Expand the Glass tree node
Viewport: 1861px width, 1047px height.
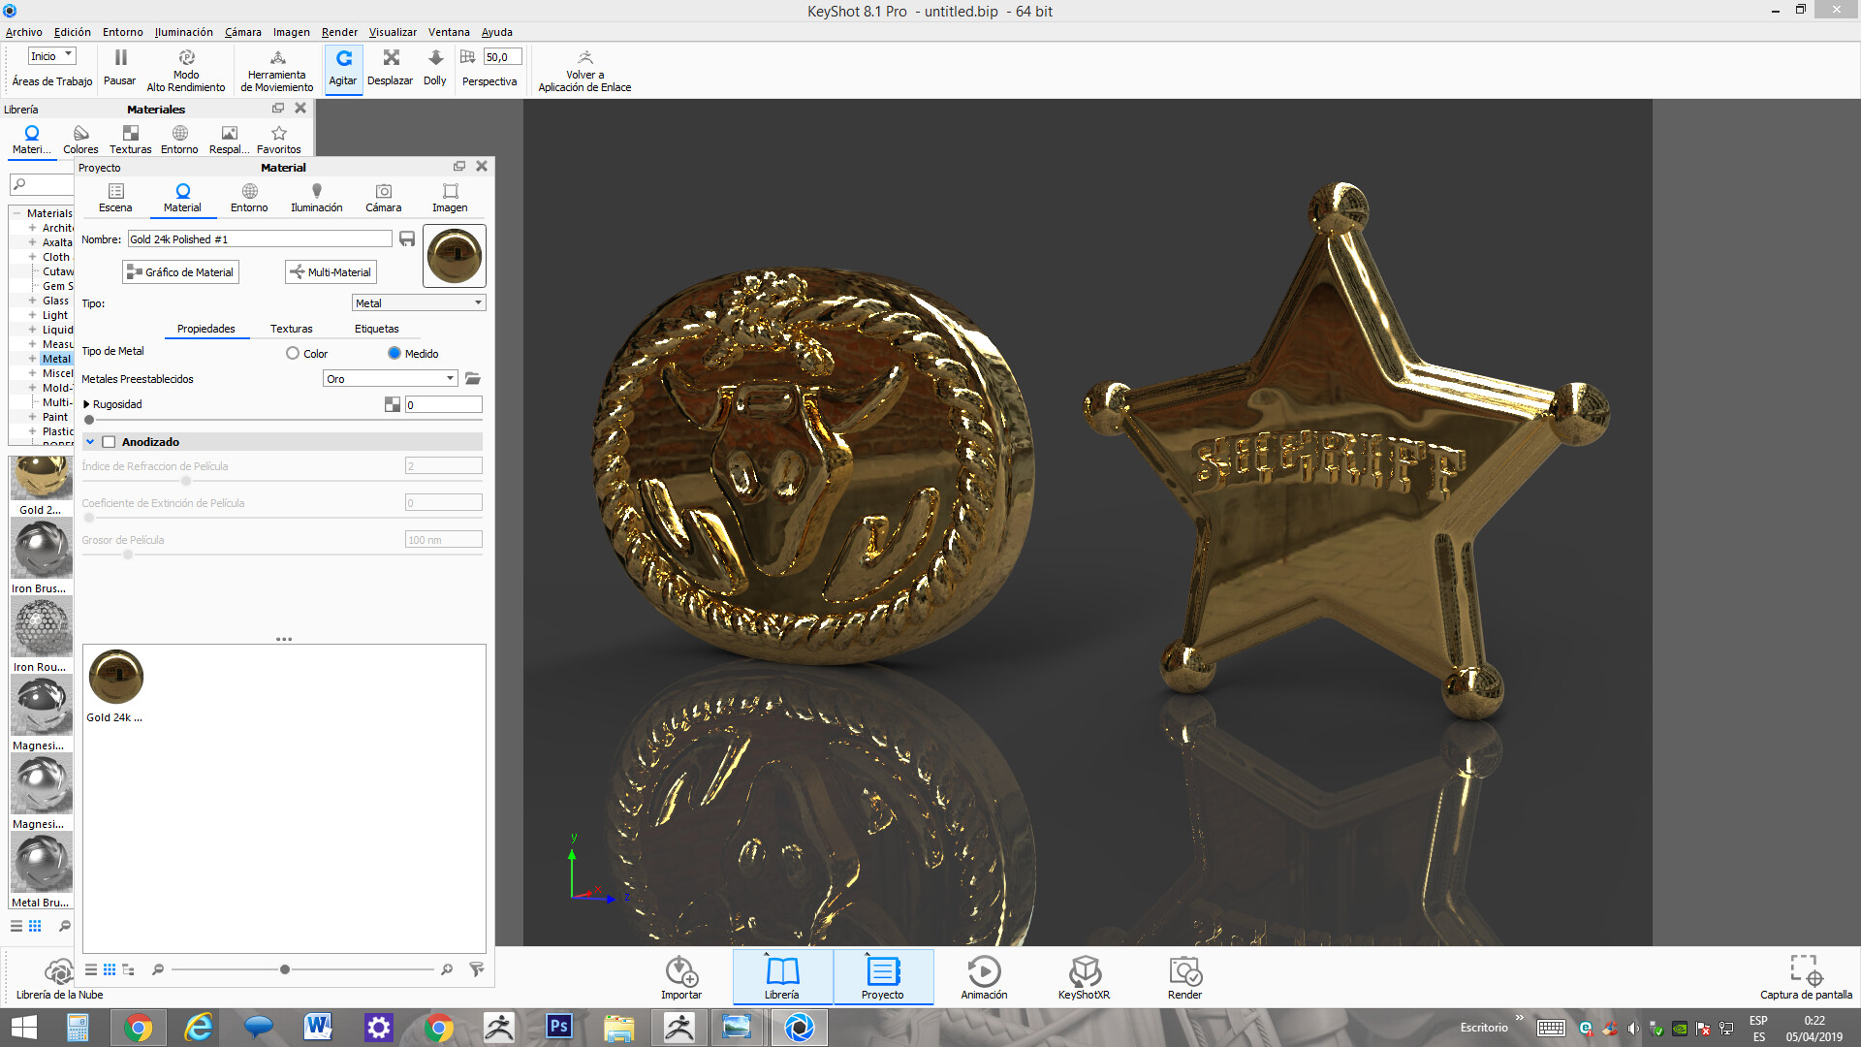click(x=32, y=301)
